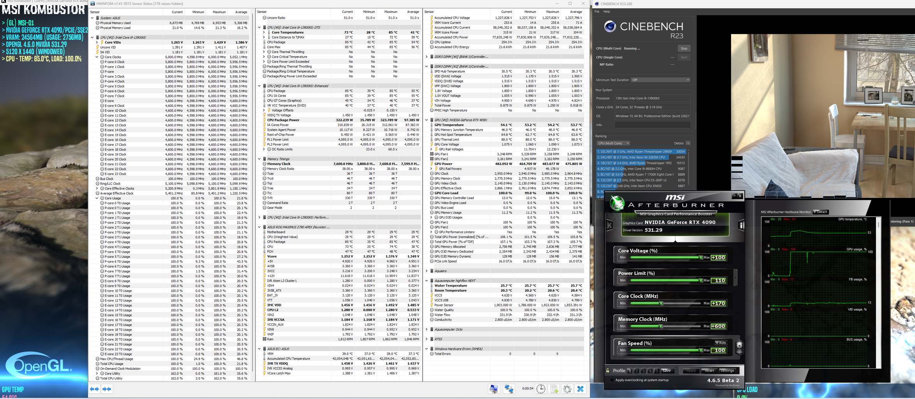
Task: Select Afterburner profile slot 1
Action: coord(629,371)
